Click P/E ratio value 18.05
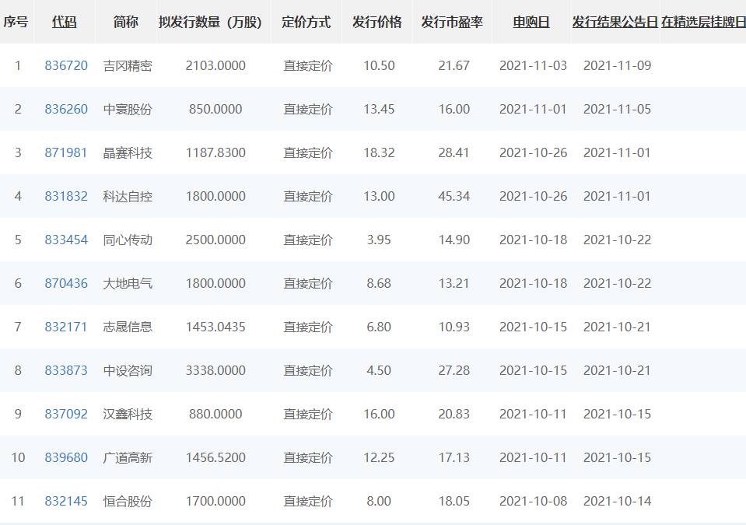The height and width of the screenshot is (525, 746). [454, 501]
